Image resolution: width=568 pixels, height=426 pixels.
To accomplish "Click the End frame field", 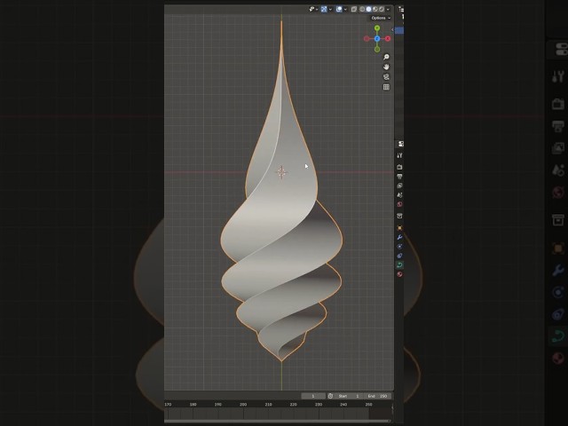I will click(x=376, y=396).
